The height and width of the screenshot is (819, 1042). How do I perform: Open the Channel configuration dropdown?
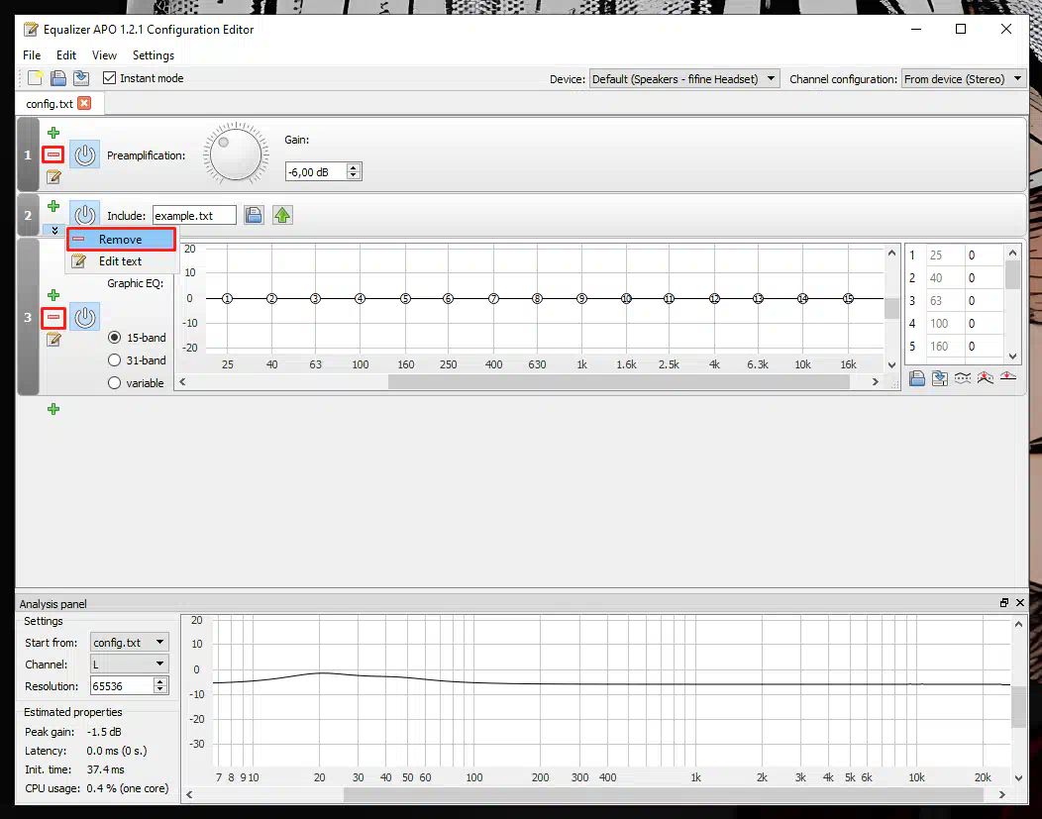tap(964, 79)
